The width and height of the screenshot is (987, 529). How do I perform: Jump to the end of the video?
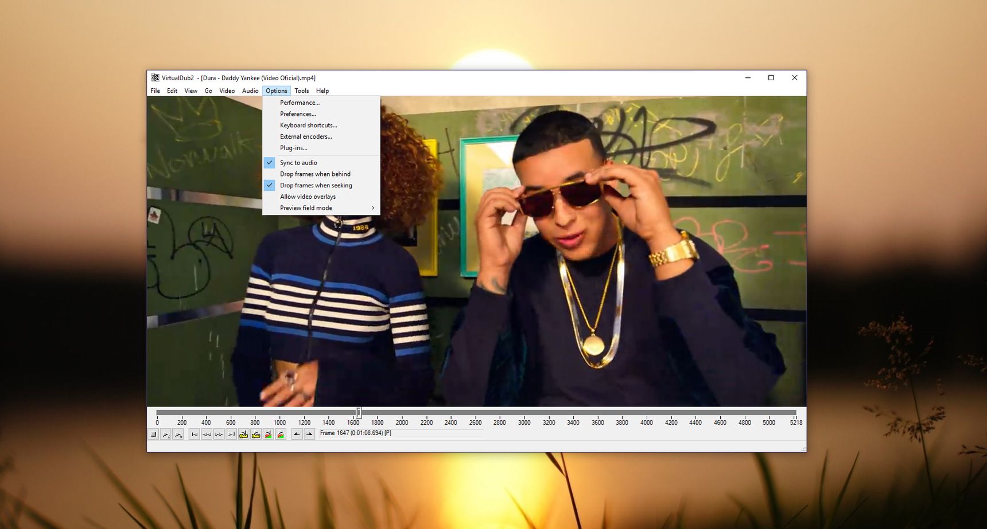(231, 434)
